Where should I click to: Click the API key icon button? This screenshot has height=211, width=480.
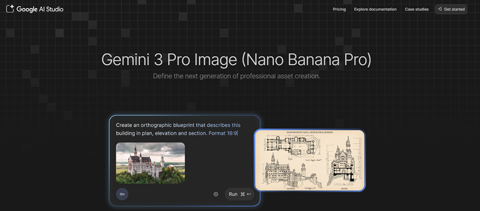[122, 194]
